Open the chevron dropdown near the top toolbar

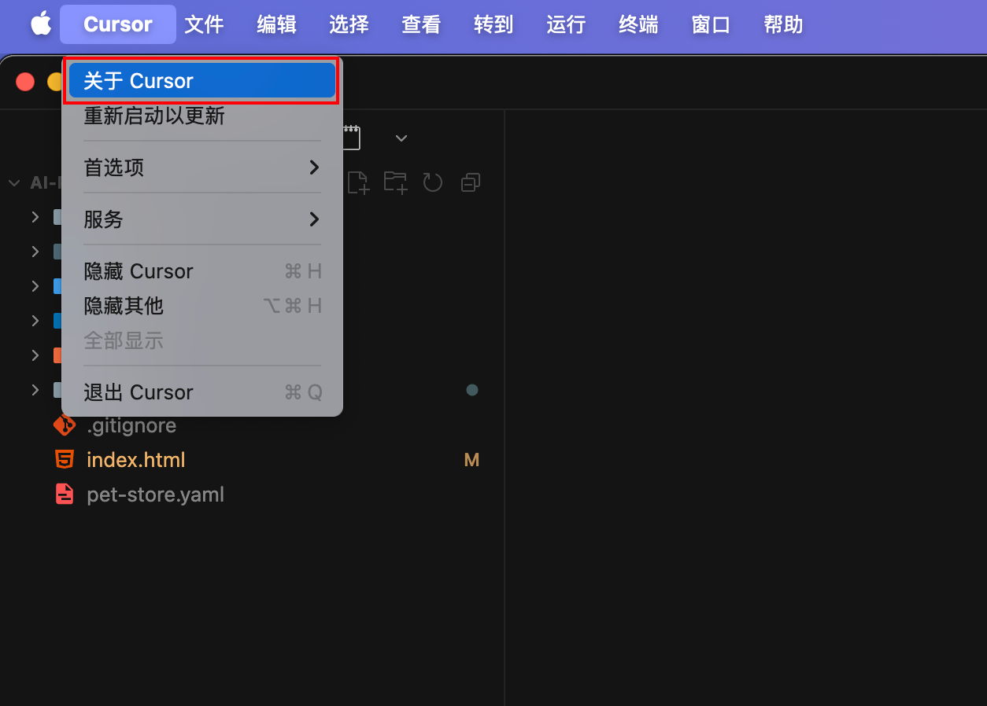pyautogui.click(x=401, y=138)
